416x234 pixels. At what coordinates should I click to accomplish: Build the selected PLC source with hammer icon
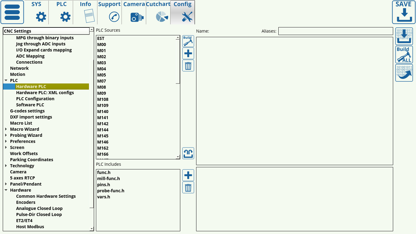tap(188, 41)
